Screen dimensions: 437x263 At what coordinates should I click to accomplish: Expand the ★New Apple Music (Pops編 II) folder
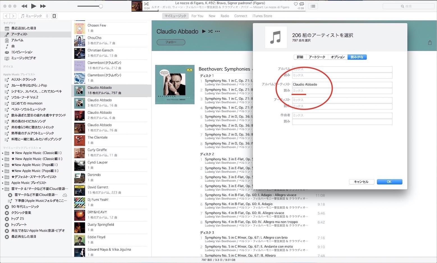[x=3, y=171]
